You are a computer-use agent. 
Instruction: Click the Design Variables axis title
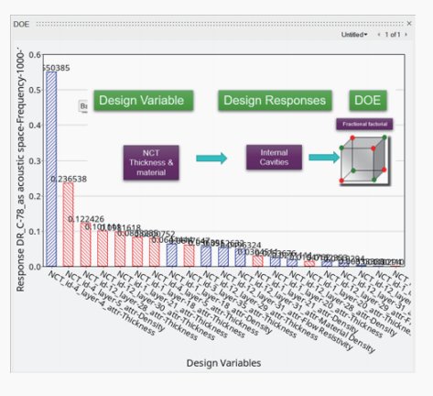tap(223, 363)
